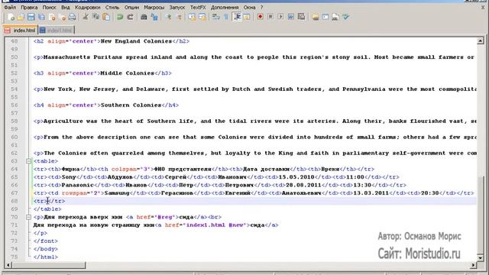Image resolution: width=489 pixels, height=275 pixels.
Task: Click the Close All documents icon
Action: pos(62,17)
